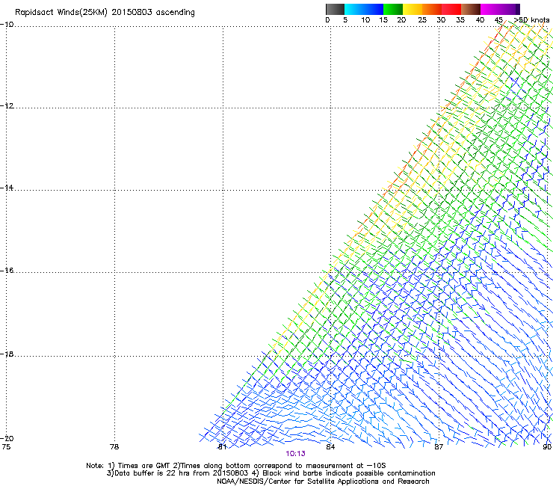
Task: Click the 78 longitude axis label
Action: click(x=114, y=447)
